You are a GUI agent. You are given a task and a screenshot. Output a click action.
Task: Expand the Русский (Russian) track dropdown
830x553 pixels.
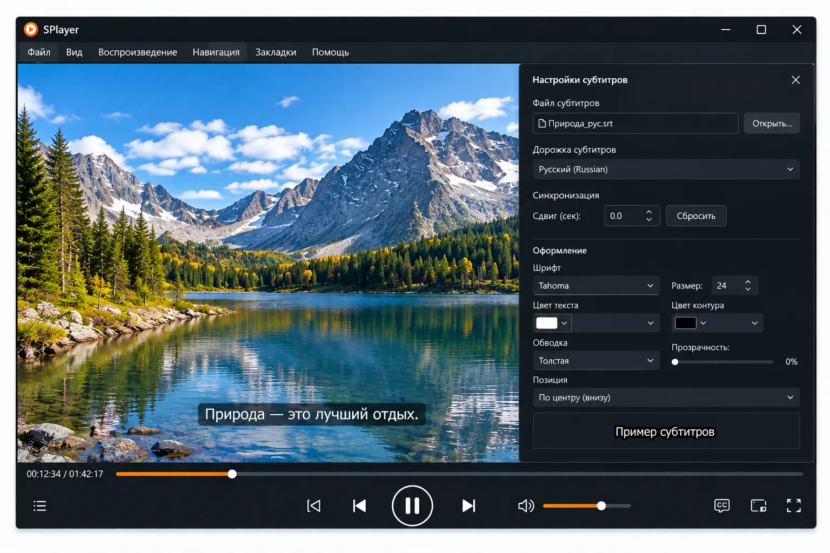(666, 170)
